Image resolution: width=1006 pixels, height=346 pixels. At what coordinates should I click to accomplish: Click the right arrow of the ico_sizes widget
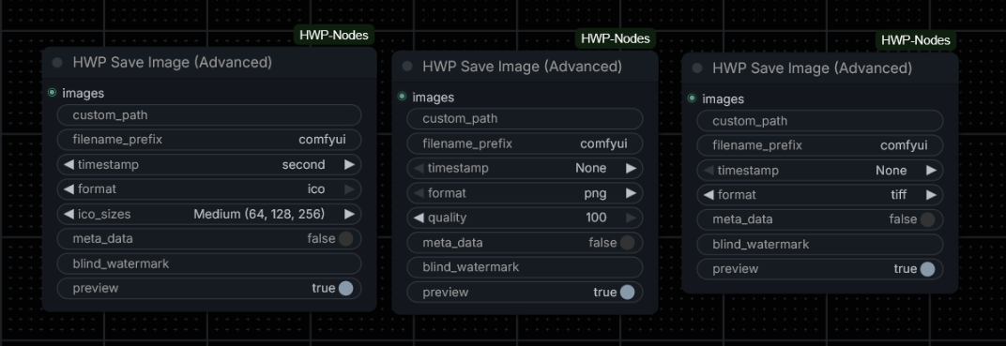[350, 214]
